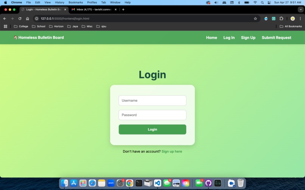Focus the Password field
Screen dimensions: 305x190
[152, 115]
